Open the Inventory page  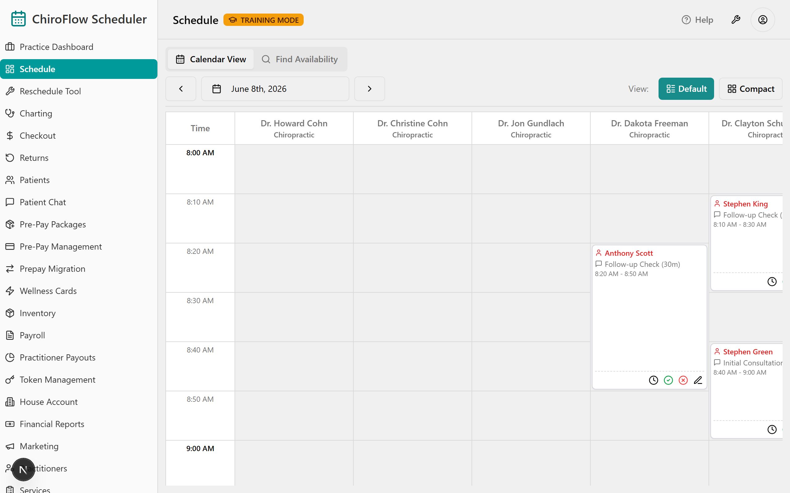point(79,313)
